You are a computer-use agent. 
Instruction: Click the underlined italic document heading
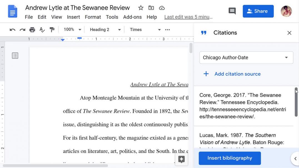point(159,84)
